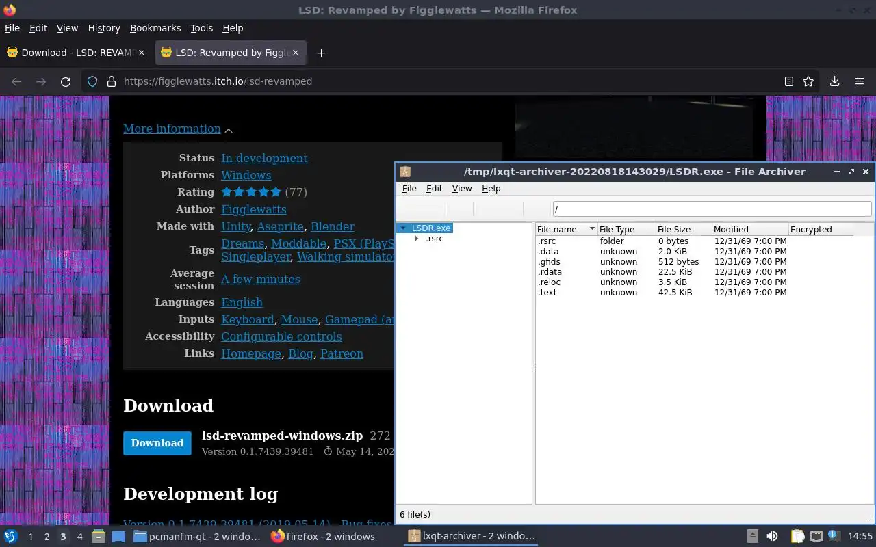
Task: Select the .rsrc folder row
Action: pyautogui.click(x=695, y=241)
